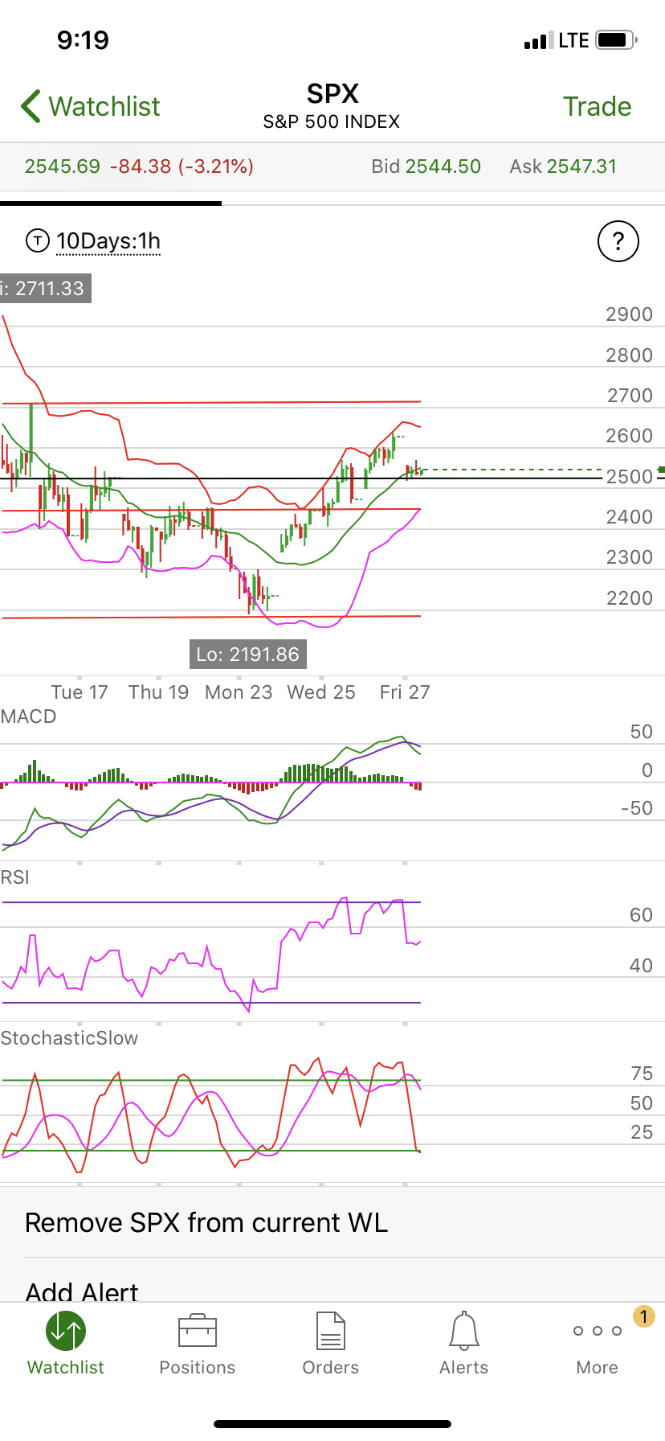
Task: Tap the change -84.38 (-3.21%)
Action: (182, 166)
